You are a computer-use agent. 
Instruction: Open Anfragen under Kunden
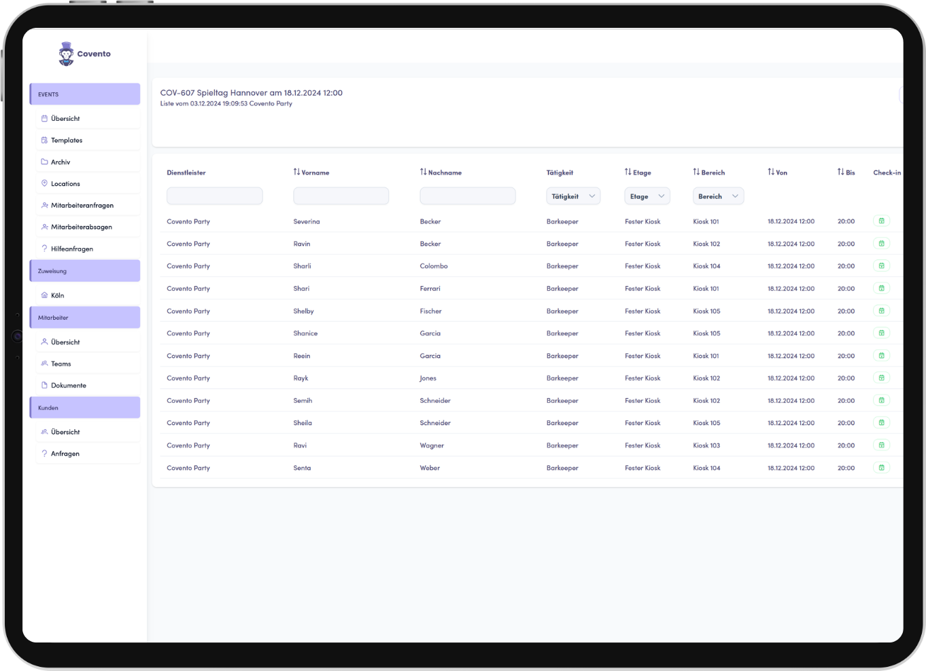pyautogui.click(x=65, y=454)
